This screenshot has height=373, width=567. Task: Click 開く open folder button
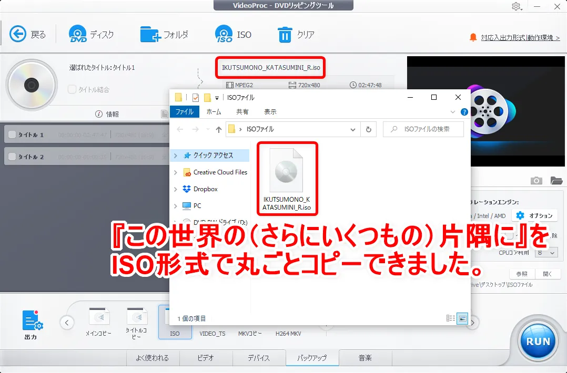(x=548, y=274)
